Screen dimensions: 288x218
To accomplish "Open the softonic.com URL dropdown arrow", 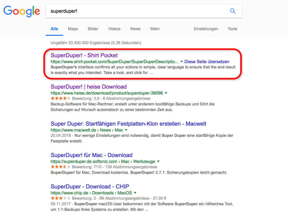I will 158,161.
